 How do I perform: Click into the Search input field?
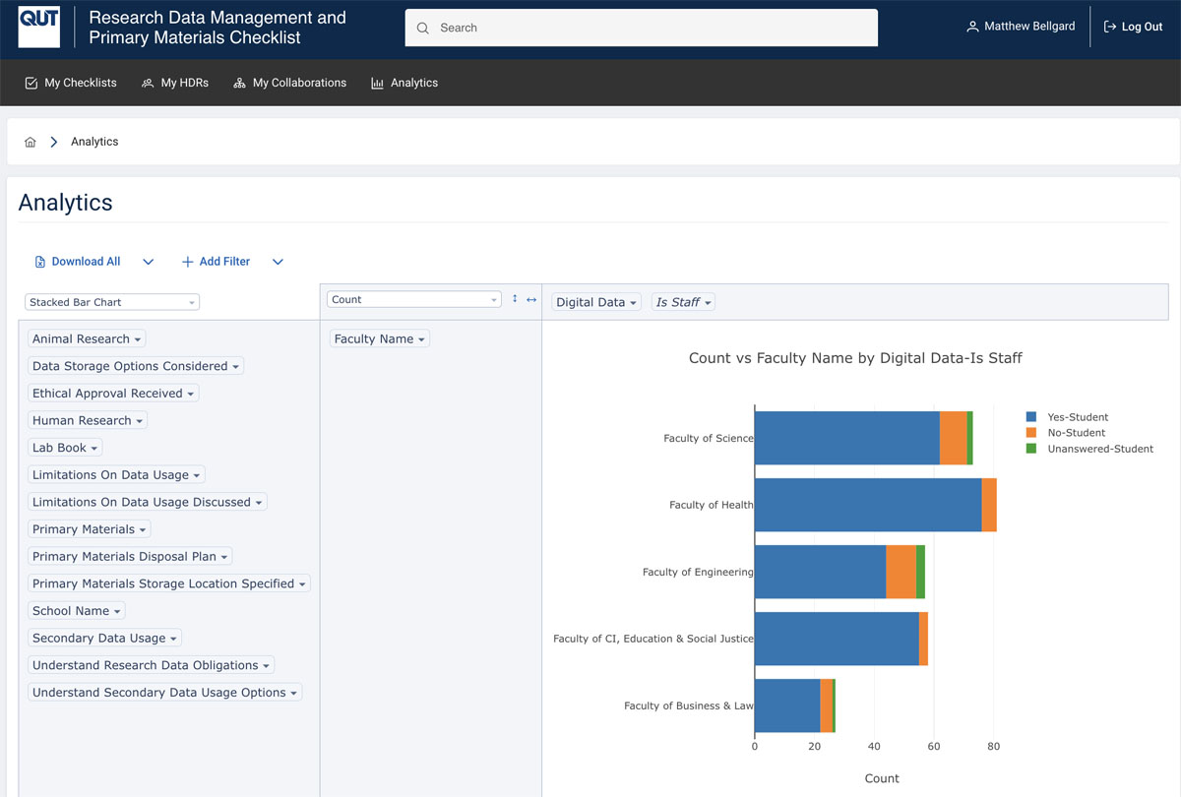click(x=650, y=28)
